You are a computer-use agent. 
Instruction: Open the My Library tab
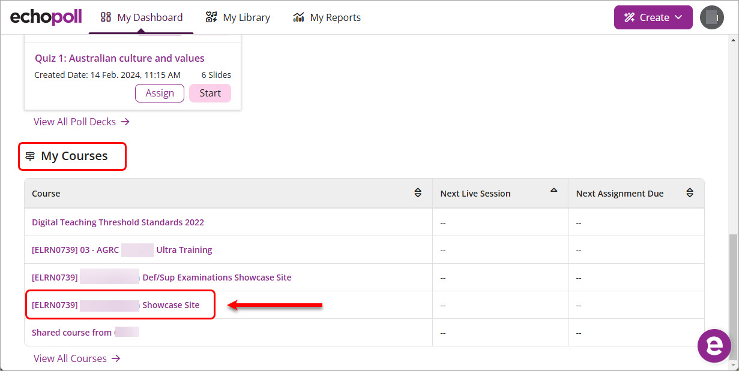(238, 17)
